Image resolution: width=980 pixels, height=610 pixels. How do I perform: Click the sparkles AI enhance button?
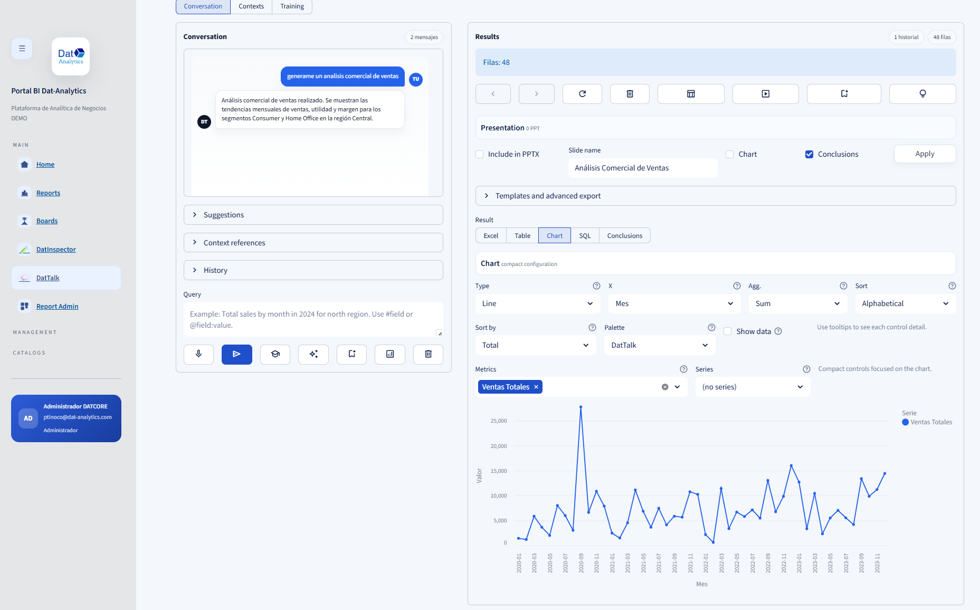(313, 354)
